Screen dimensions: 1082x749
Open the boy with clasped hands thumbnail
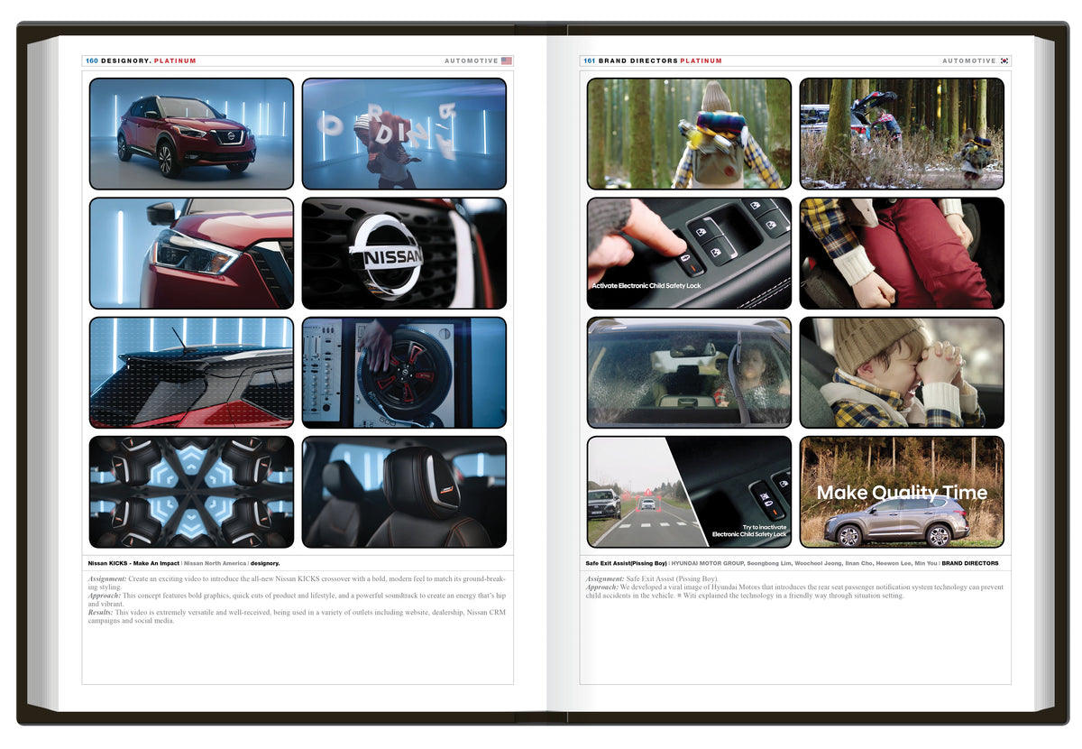click(902, 373)
